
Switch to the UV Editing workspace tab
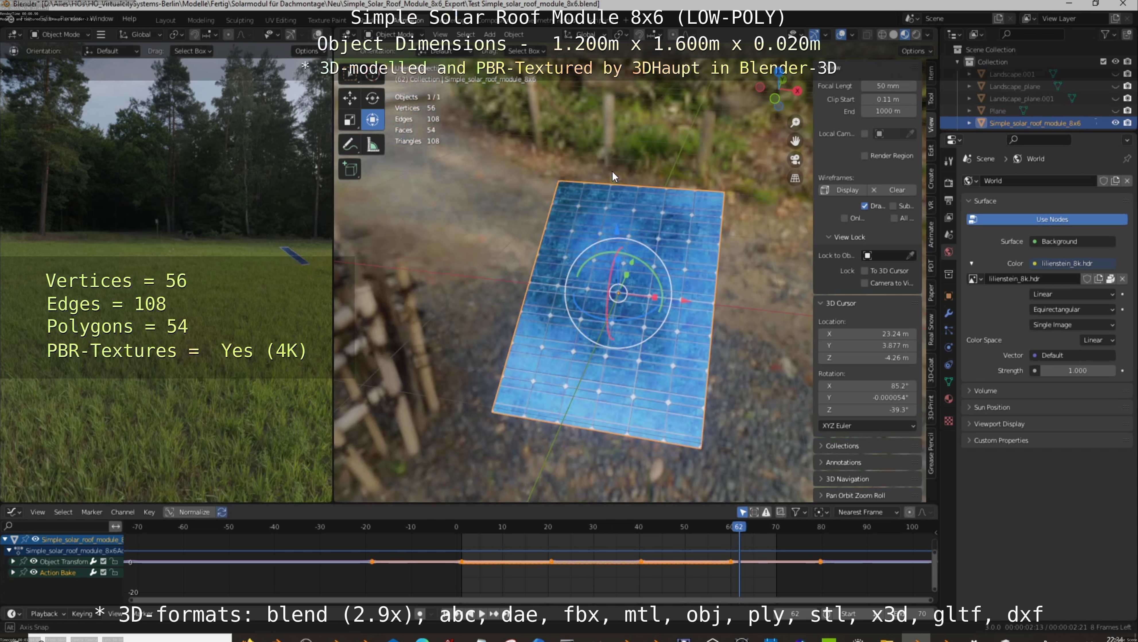(280, 20)
